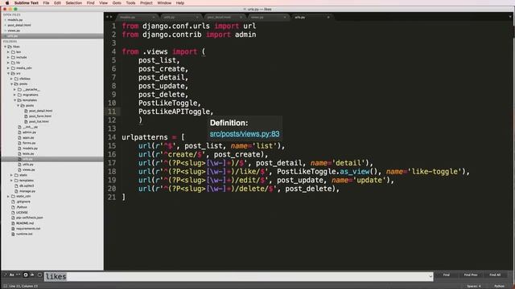Open the Goto menu
Image resolution: width=515 pixels, height=289 pixels.
coord(117,3)
